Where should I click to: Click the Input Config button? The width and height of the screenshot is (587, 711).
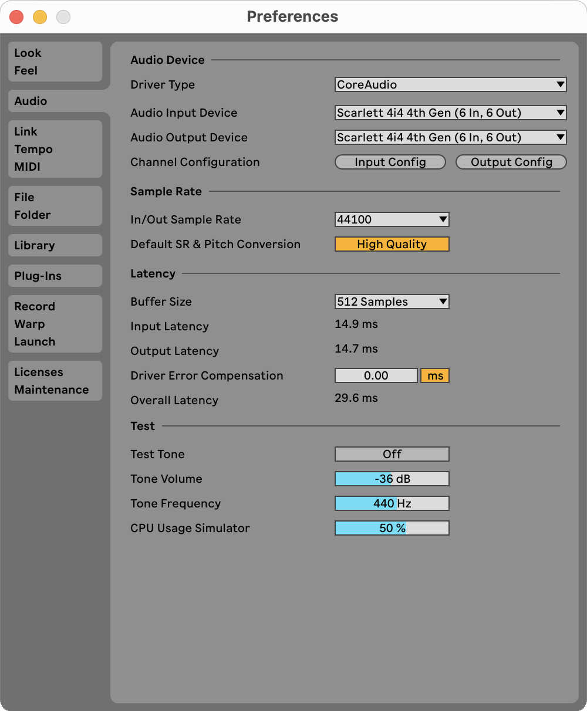[390, 162]
